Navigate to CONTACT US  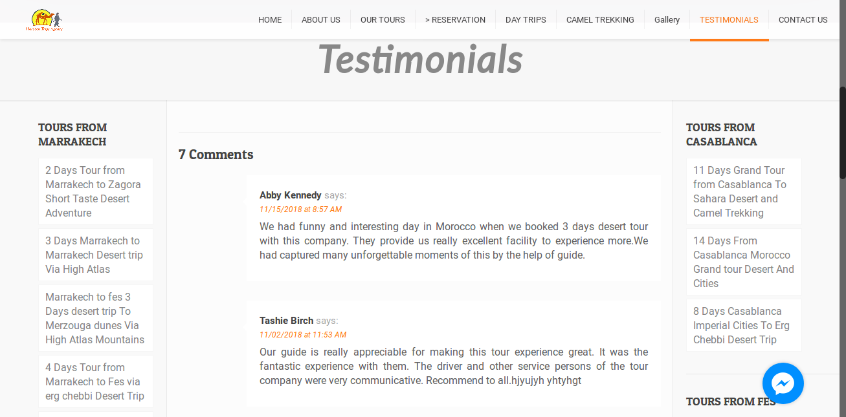coord(803,19)
